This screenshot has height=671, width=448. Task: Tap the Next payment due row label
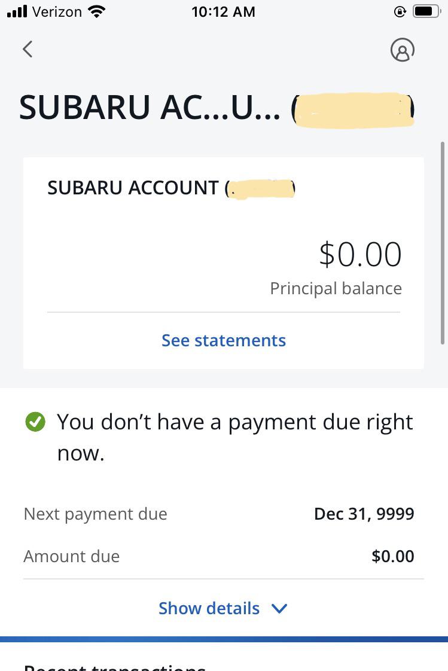click(95, 514)
